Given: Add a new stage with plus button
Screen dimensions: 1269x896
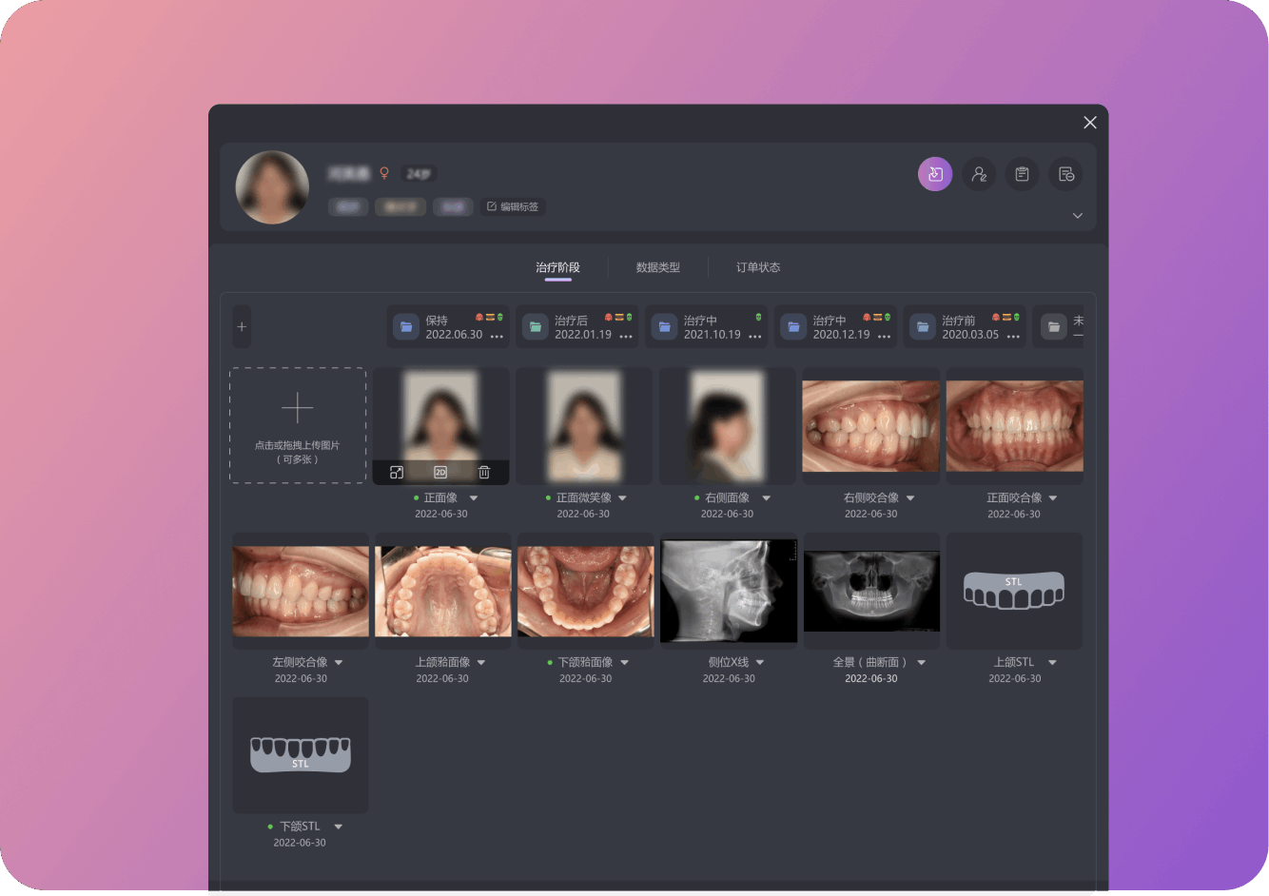Looking at the screenshot, I should click(242, 327).
